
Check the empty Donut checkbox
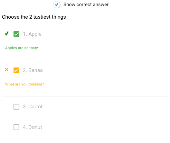coord(16,127)
